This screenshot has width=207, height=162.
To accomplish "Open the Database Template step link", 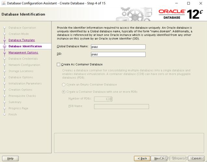I will (22, 40).
